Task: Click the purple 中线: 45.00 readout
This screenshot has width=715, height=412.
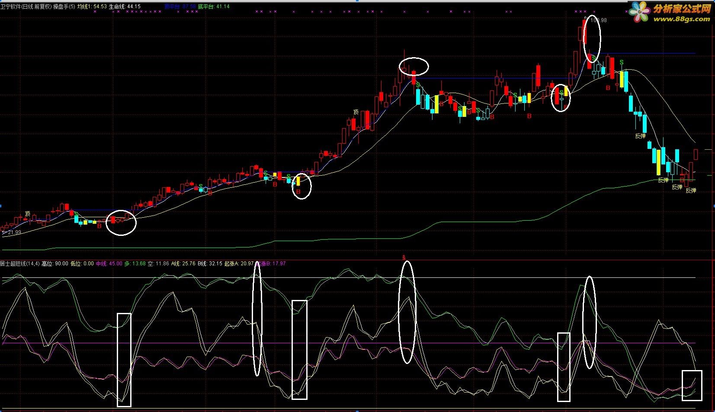Action: pyautogui.click(x=109, y=263)
